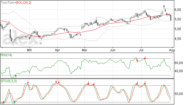Image resolution: width=187 pixels, height=105 pixels.
Task: Click the 60,00 RSI axis value
Action: pyautogui.click(x=179, y=63)
